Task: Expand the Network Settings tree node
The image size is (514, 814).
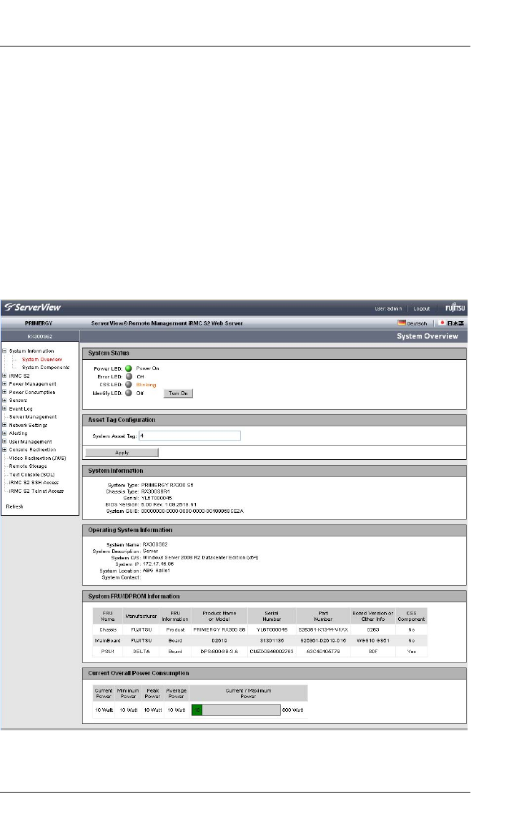Action: click(x=5, y=425)
